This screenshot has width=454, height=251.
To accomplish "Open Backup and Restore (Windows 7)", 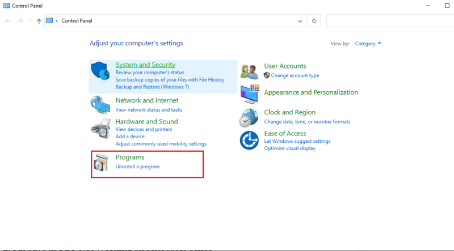I will [152, 87].
